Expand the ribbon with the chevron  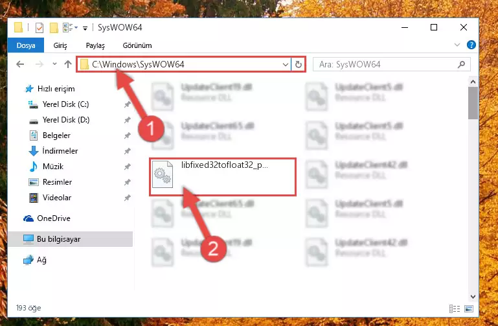[457, 45]
